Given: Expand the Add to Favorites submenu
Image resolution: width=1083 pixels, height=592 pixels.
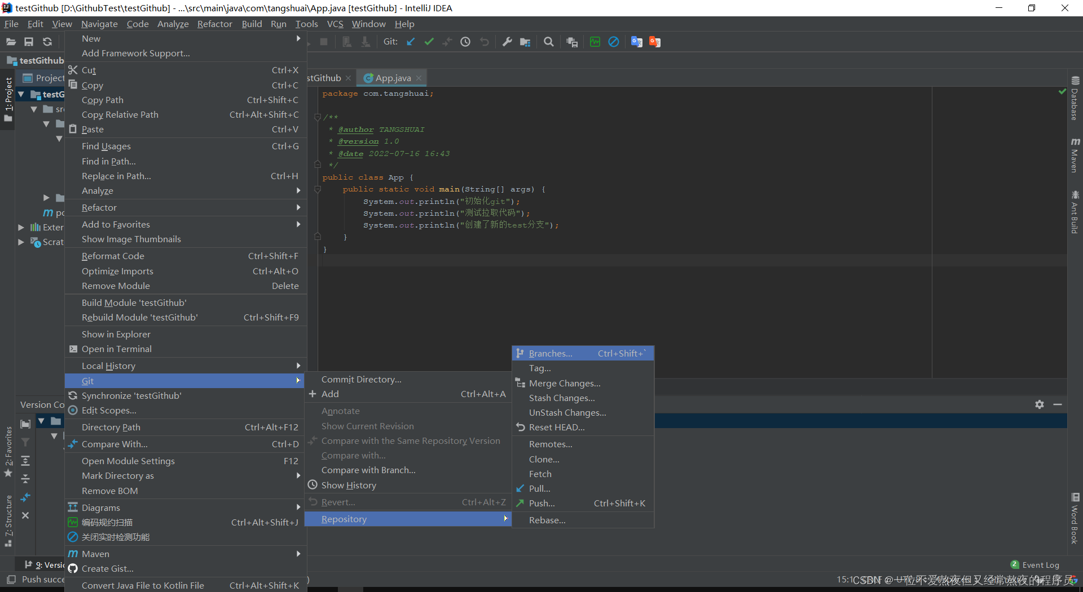Looking at the screenshot, I should (186, 225).
